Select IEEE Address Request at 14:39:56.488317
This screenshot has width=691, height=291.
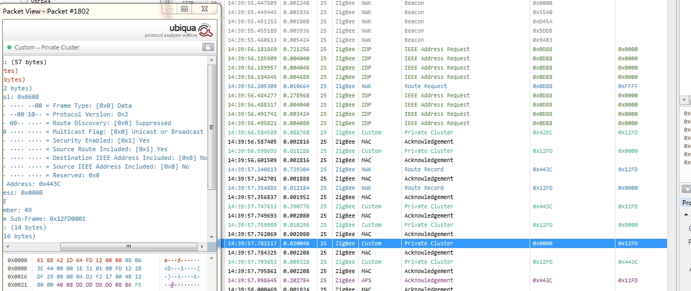pyautogui.click(x=446, y=104)
